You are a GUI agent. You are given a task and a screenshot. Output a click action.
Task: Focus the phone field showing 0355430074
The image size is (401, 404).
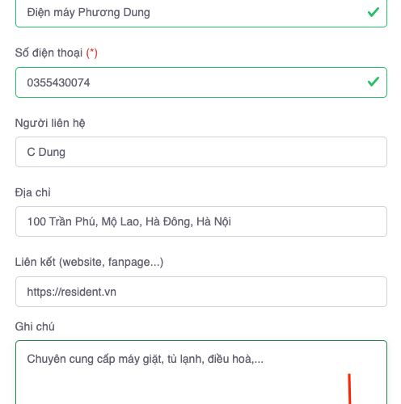coord(201,82)
